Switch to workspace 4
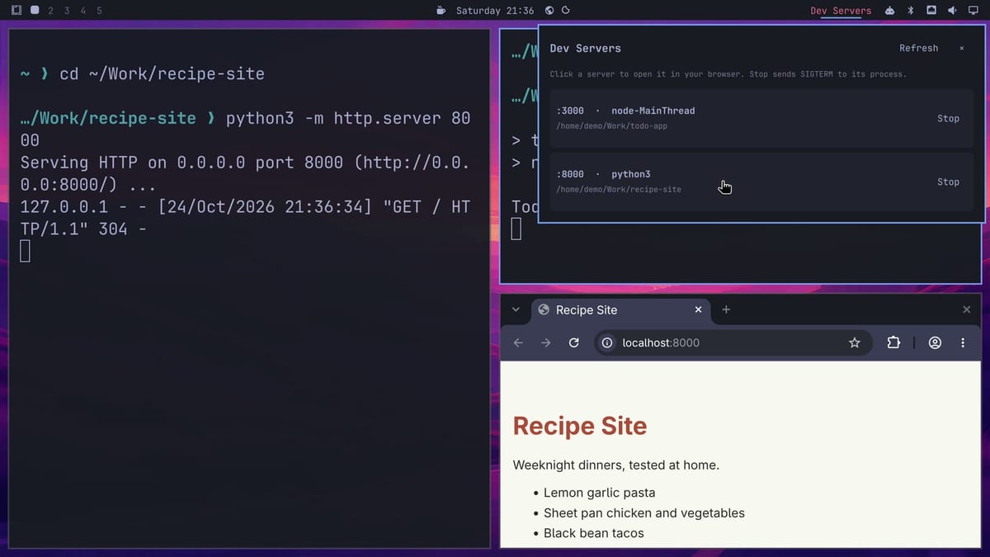The width and height of the screenshot is (990, 557). tap(82, 11)
